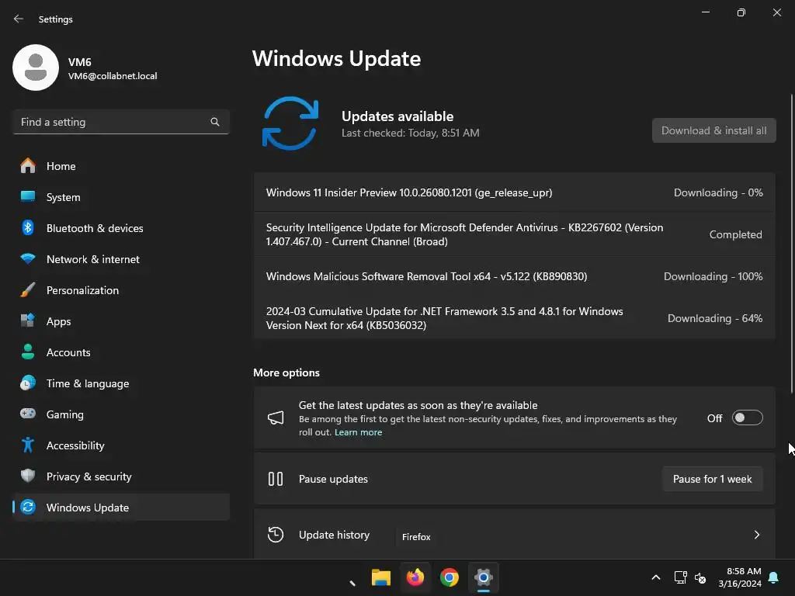Click the Home house icon
Screen dimensions: 795x596
pos(28,166)
